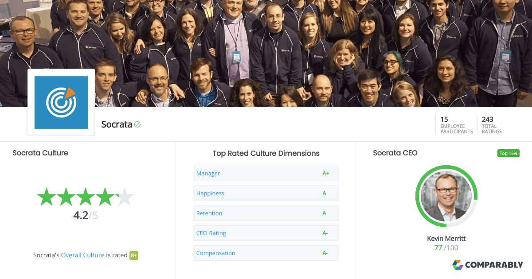Click the COMPARABLY wordmark text
Screen dimensions: 532x279
coord(494,265)
